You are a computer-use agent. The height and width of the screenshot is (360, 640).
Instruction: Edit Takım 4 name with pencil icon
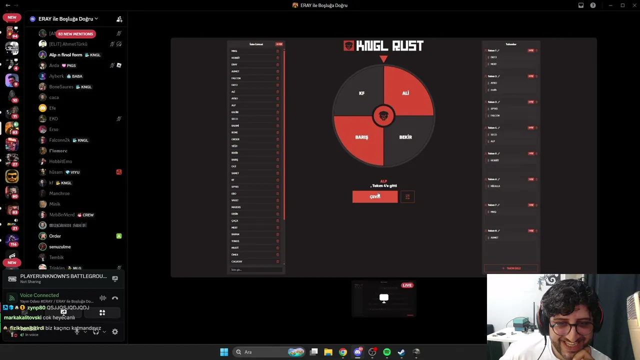coord(498,127)
